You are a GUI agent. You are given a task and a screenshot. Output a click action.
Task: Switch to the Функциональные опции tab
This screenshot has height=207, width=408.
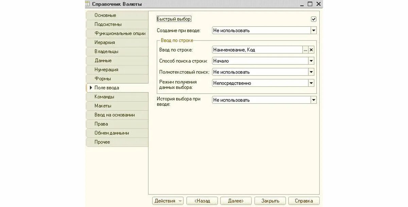(117, 34)
